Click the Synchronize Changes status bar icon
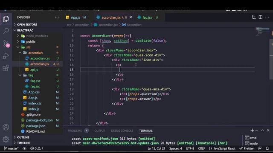273x153 pixels. [25, 148]
